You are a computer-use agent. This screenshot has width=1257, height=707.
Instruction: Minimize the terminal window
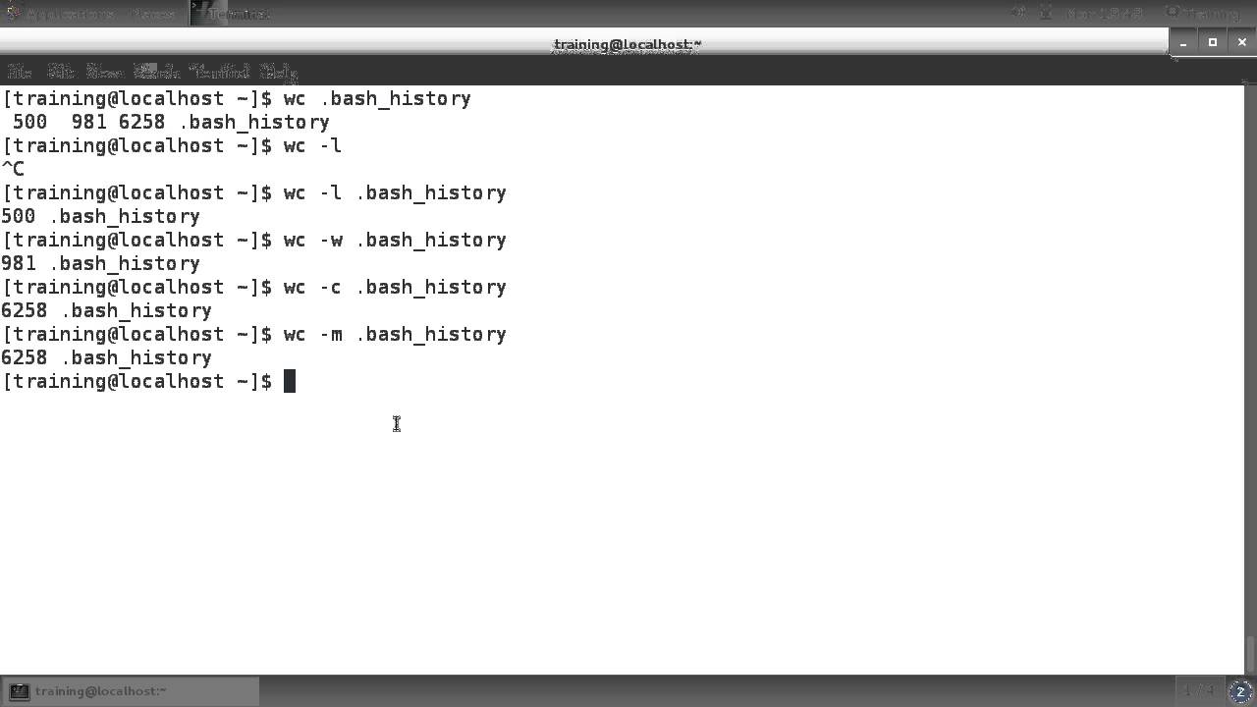pos(1183,43)
